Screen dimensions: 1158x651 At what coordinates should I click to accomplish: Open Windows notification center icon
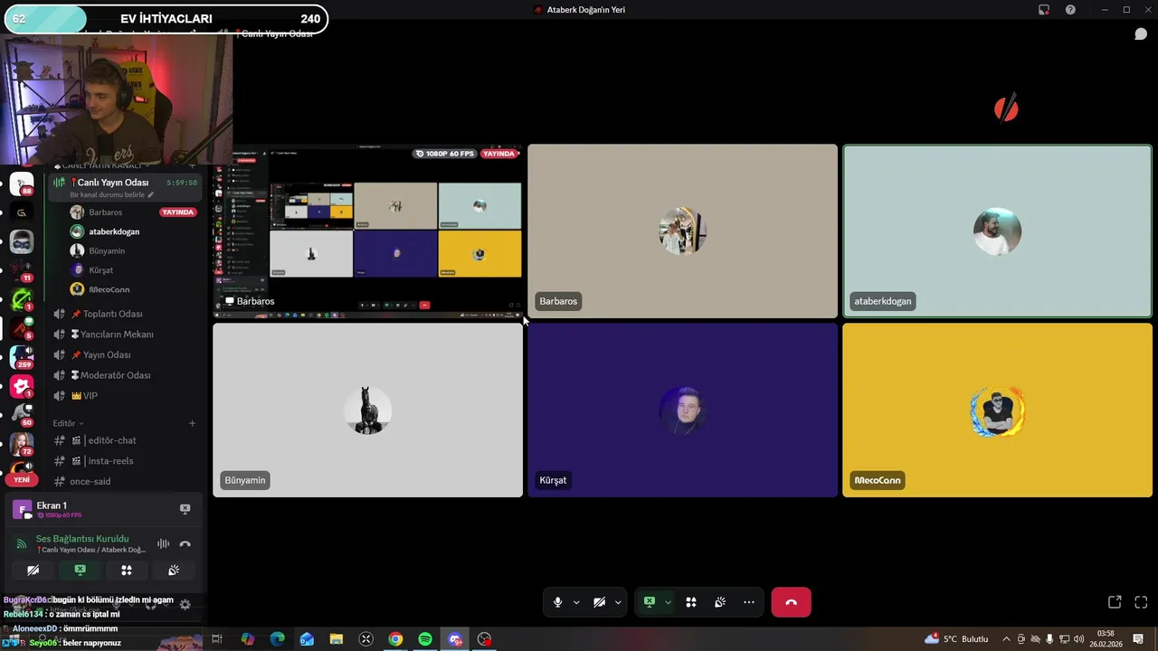coord(1138,639)
